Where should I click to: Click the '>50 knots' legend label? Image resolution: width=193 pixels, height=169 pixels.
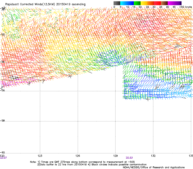(185, 7)
